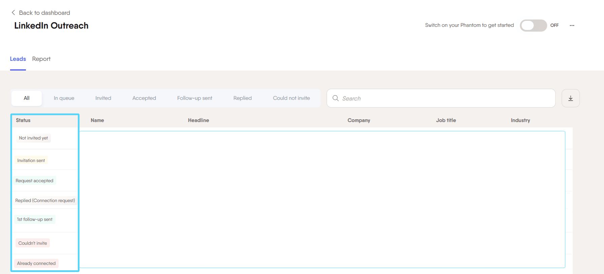Open the three-dot more options menu
This screenshot has height=274, width=604.
[x=572, y=26]
